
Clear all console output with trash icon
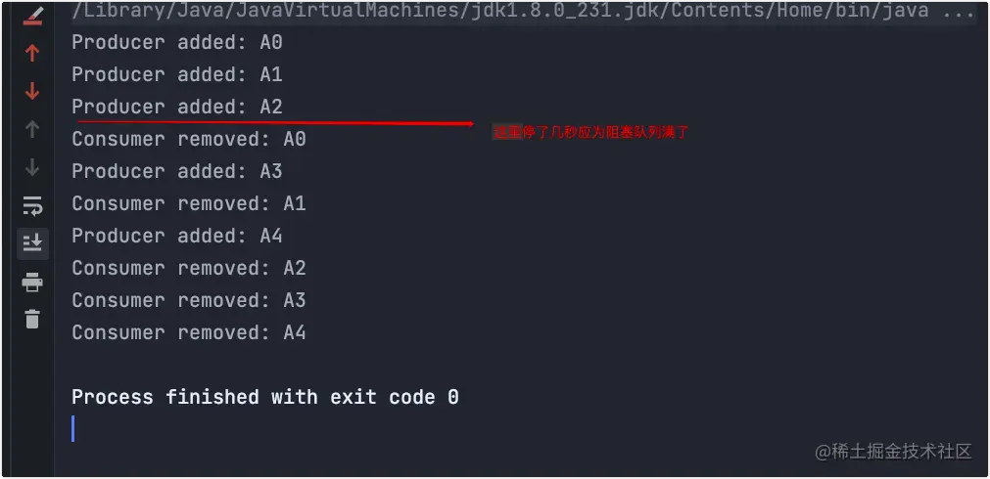pyautogui.click(x=32, y=319)
